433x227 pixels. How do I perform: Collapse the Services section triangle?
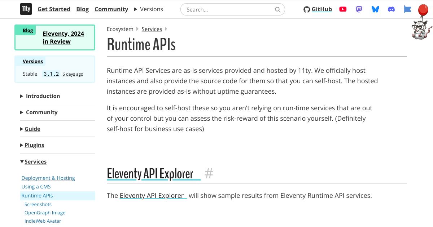[22, 162]
